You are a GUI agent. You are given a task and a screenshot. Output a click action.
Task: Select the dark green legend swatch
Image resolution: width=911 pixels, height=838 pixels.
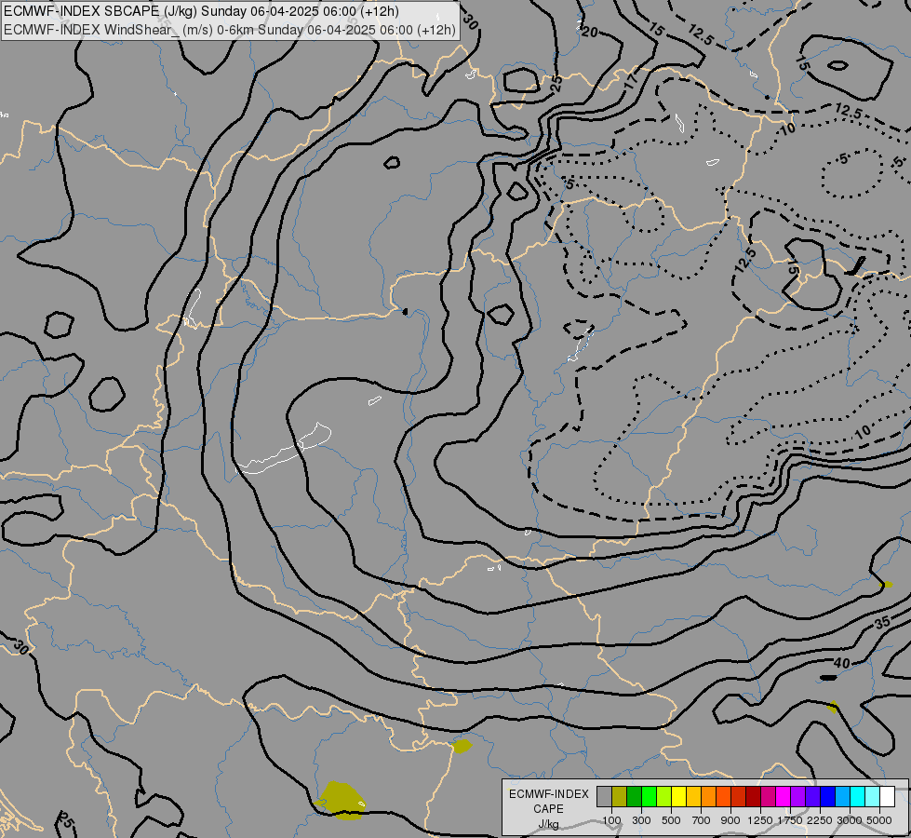[x=634, y=796]
